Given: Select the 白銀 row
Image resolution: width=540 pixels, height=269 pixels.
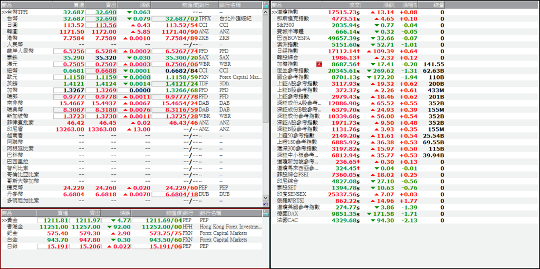Looking at the screenshot, I should click(131, 246).
